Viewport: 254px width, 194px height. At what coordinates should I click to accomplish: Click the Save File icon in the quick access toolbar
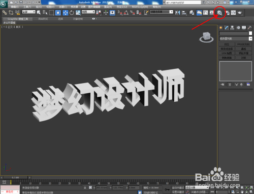tap(21, 3)
